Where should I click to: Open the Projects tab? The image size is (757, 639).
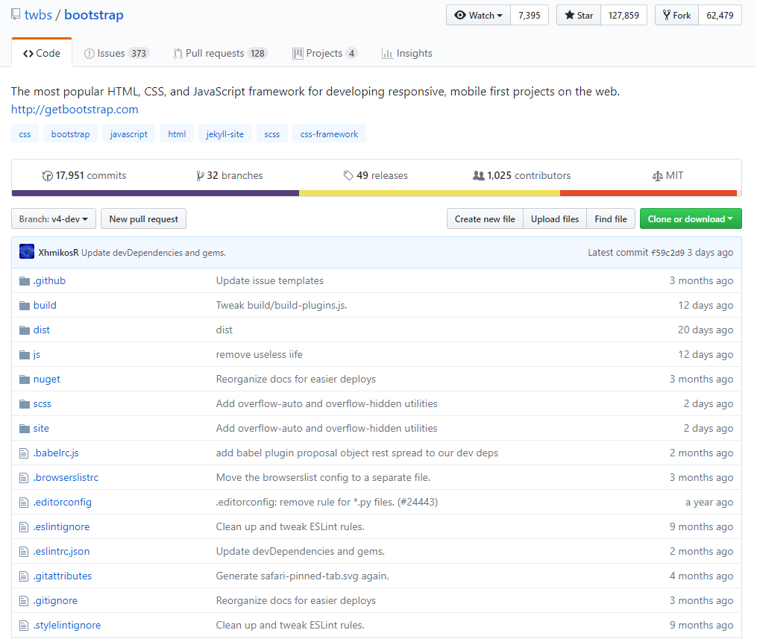point(324,53)
